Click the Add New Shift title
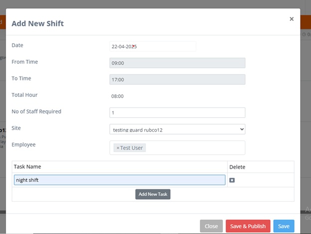The height and width of the screenshot is (234, 311). 38,23
